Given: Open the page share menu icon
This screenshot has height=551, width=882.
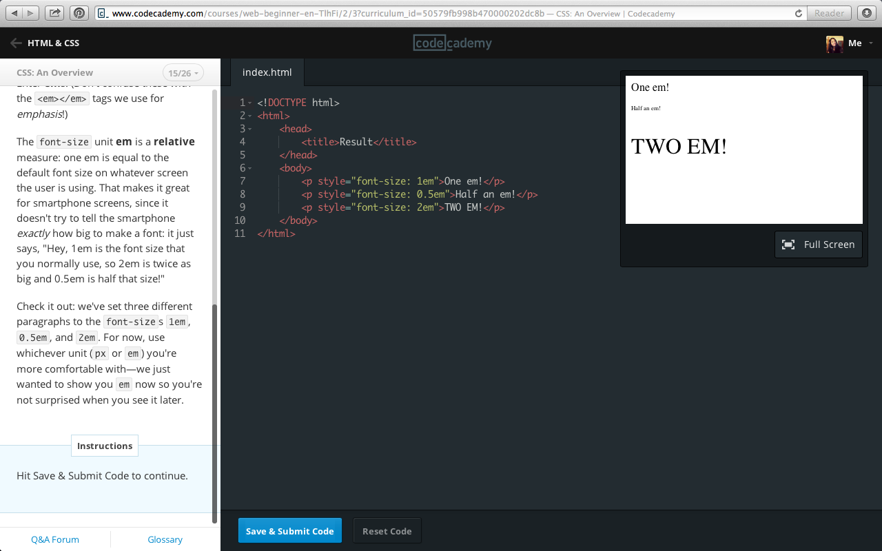Looking at the screenshot, I should [x=54, y=12].
